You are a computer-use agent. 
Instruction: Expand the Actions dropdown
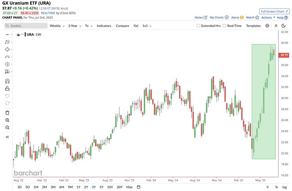(x=268, y=18)
